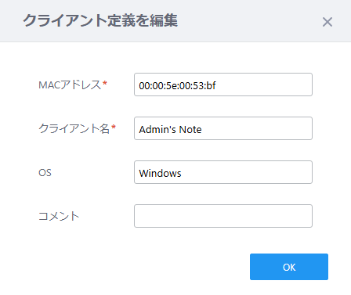
Task: Click the MACアドレス label
Action: (70, 85)
